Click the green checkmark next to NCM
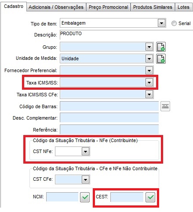Viewport: 193px width, 212px height. click(x=85, y=197)
